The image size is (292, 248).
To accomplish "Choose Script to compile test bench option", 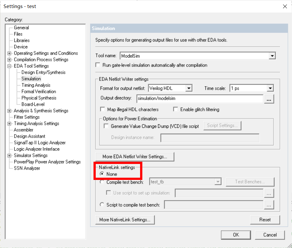I will click(x=101, y=205).
